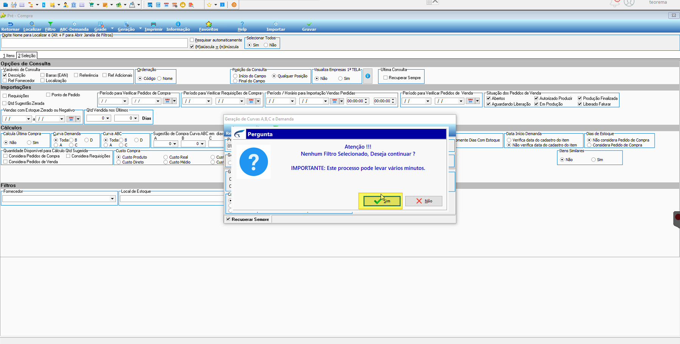Select Verifica data do cadastro do item
Screen dimensions: 680x344
[509, 140]
